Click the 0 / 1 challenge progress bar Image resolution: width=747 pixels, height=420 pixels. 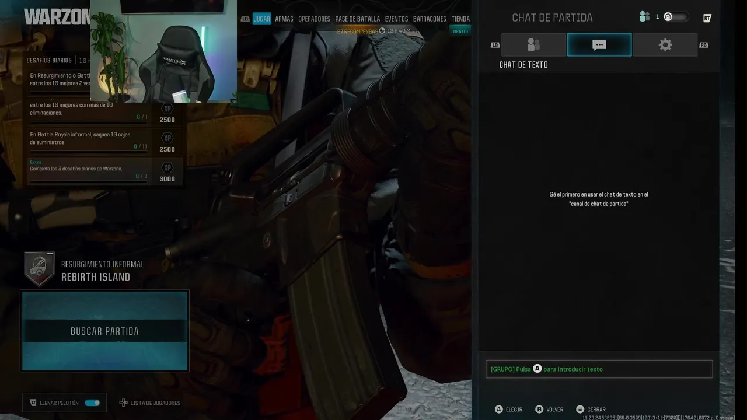(x=89, y=123)
